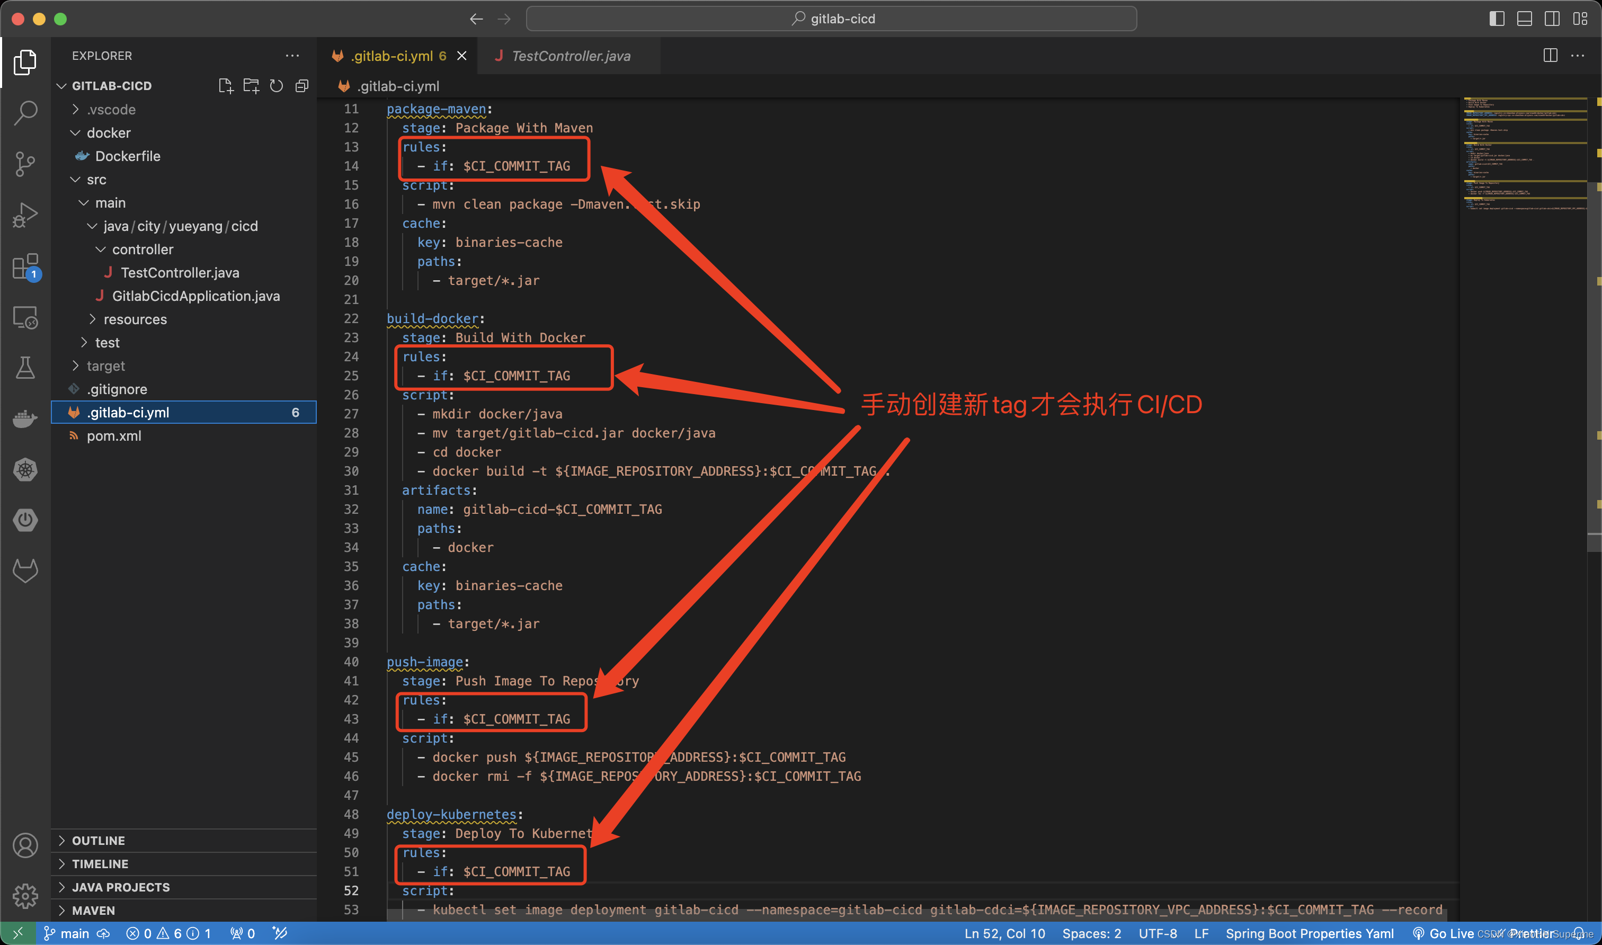1602x945 pixels.
Task: Expand the resources folder
Action: (x=135, y=319)
